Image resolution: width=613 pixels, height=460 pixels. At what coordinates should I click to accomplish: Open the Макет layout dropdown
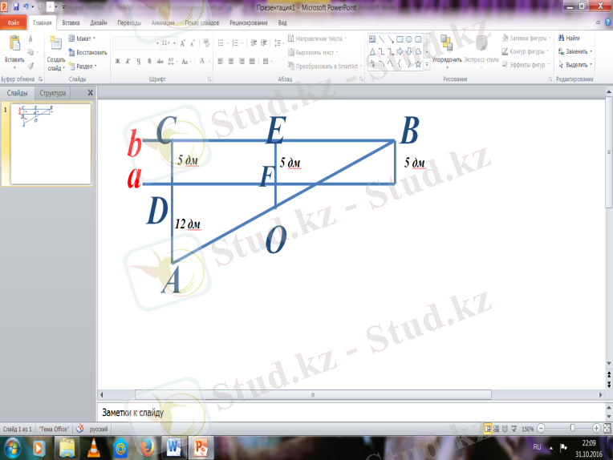click(x=82, y=38)
